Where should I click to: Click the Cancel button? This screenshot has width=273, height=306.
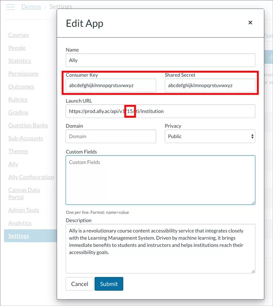80,284
